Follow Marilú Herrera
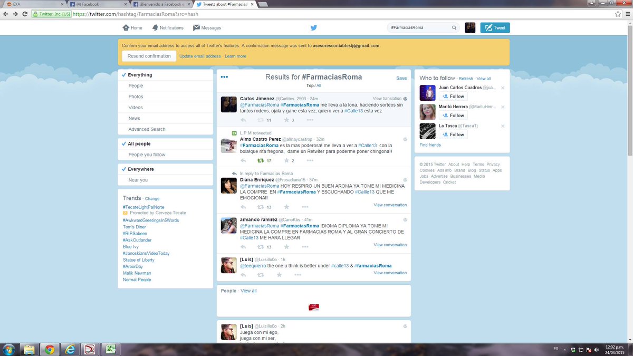The image size is (633, 356). pos(453,116)
